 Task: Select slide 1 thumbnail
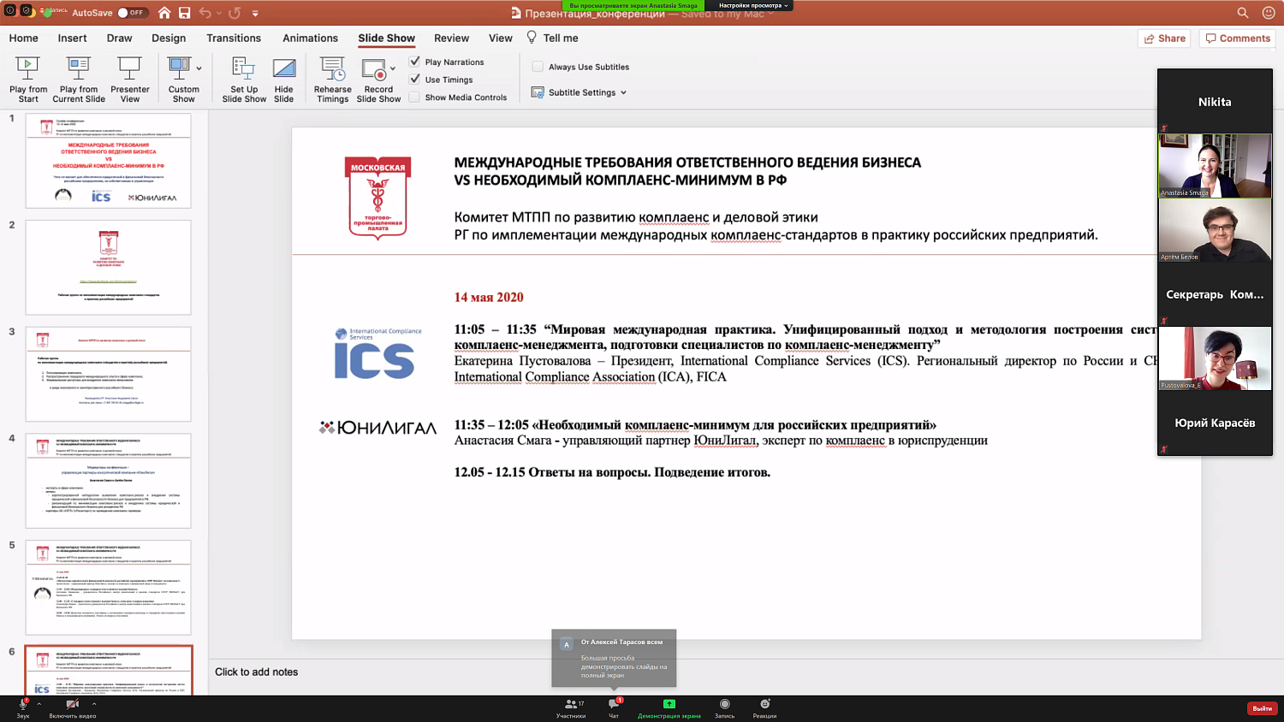click(109, 161)
